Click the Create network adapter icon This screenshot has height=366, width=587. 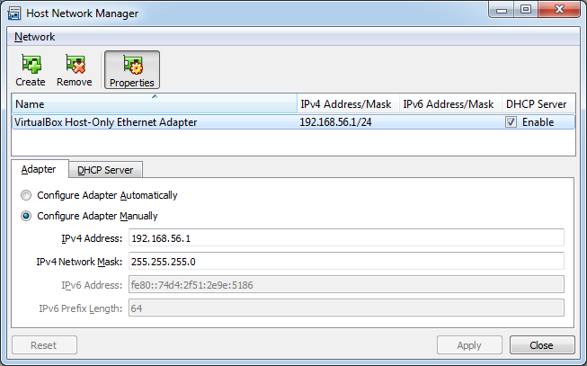[31, 64]
